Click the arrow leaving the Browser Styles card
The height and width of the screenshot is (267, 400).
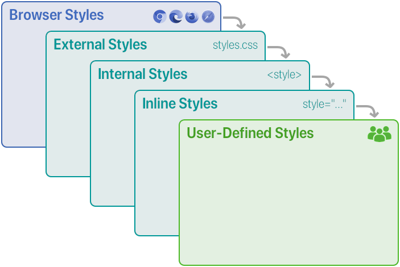[x=235, y=22]
